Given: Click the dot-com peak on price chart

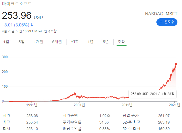Looking at the screenshot, I should (75, 93).
